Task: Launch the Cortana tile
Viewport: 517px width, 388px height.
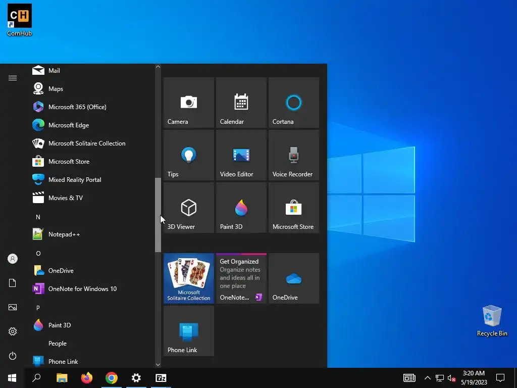Action: 294,103
